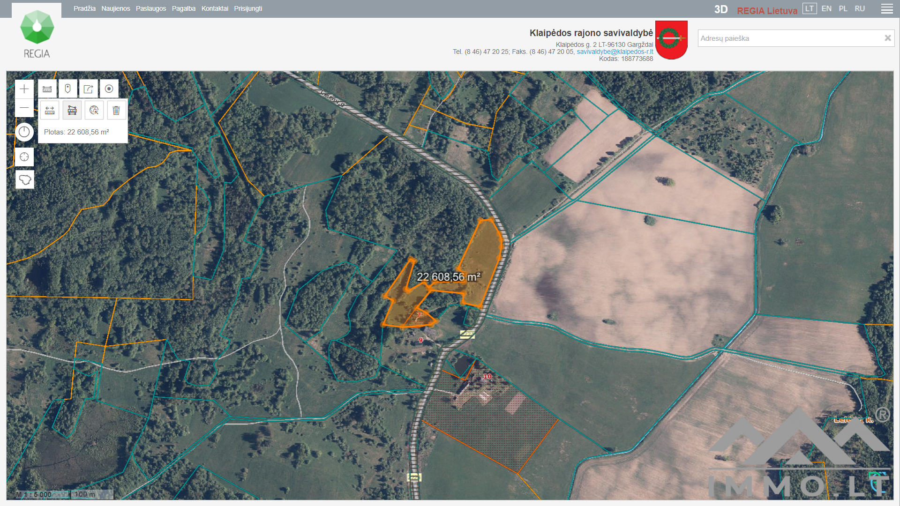Image resolution: width=900 pixels, height=506 pixels.
Task: Click the 100 m scale bar label
Action: coord(85,494)
